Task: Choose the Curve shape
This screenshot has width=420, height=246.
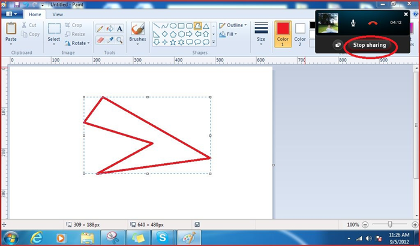Action: [x=165, y=26]
